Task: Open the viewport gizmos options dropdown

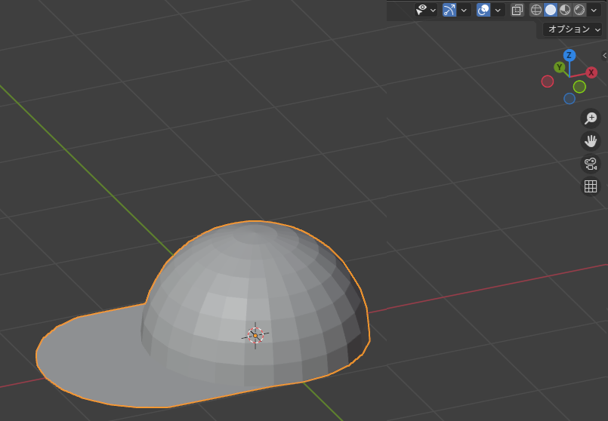Action: (464, 10)
